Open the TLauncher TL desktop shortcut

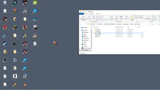click(x=15, y=3)
